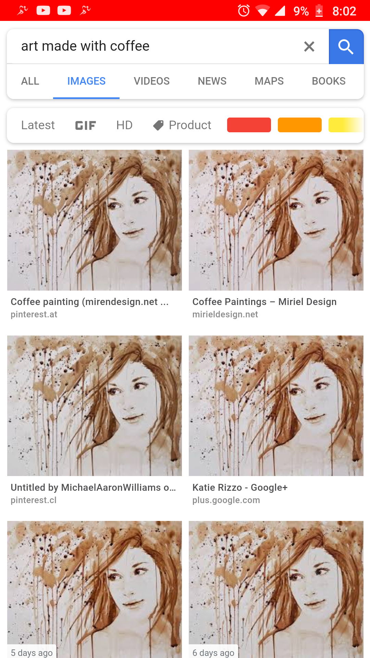Viewport: 370px width, 658px height.
Task: Tap the blue search magnifier button
Action: point(346,47)
